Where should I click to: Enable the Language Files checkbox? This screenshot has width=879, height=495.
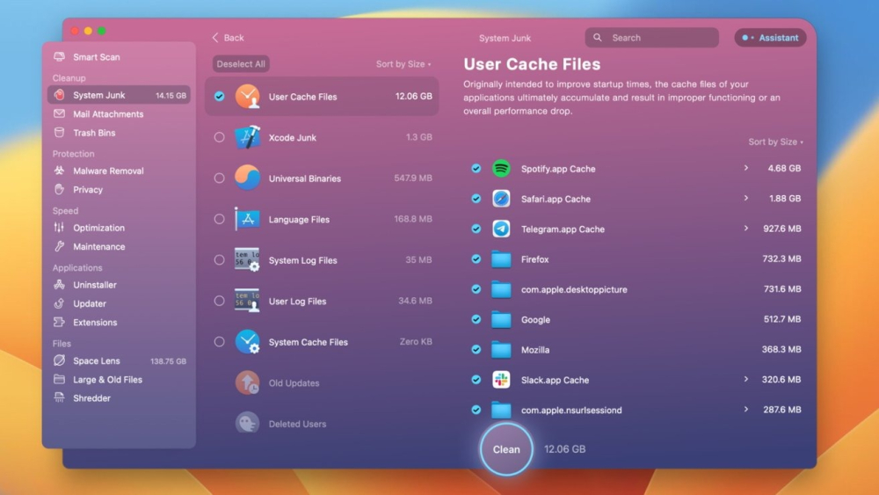[220, 220]
